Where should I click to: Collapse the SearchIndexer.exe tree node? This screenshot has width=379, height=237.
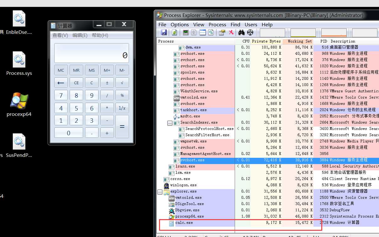(x=170, y=123)
